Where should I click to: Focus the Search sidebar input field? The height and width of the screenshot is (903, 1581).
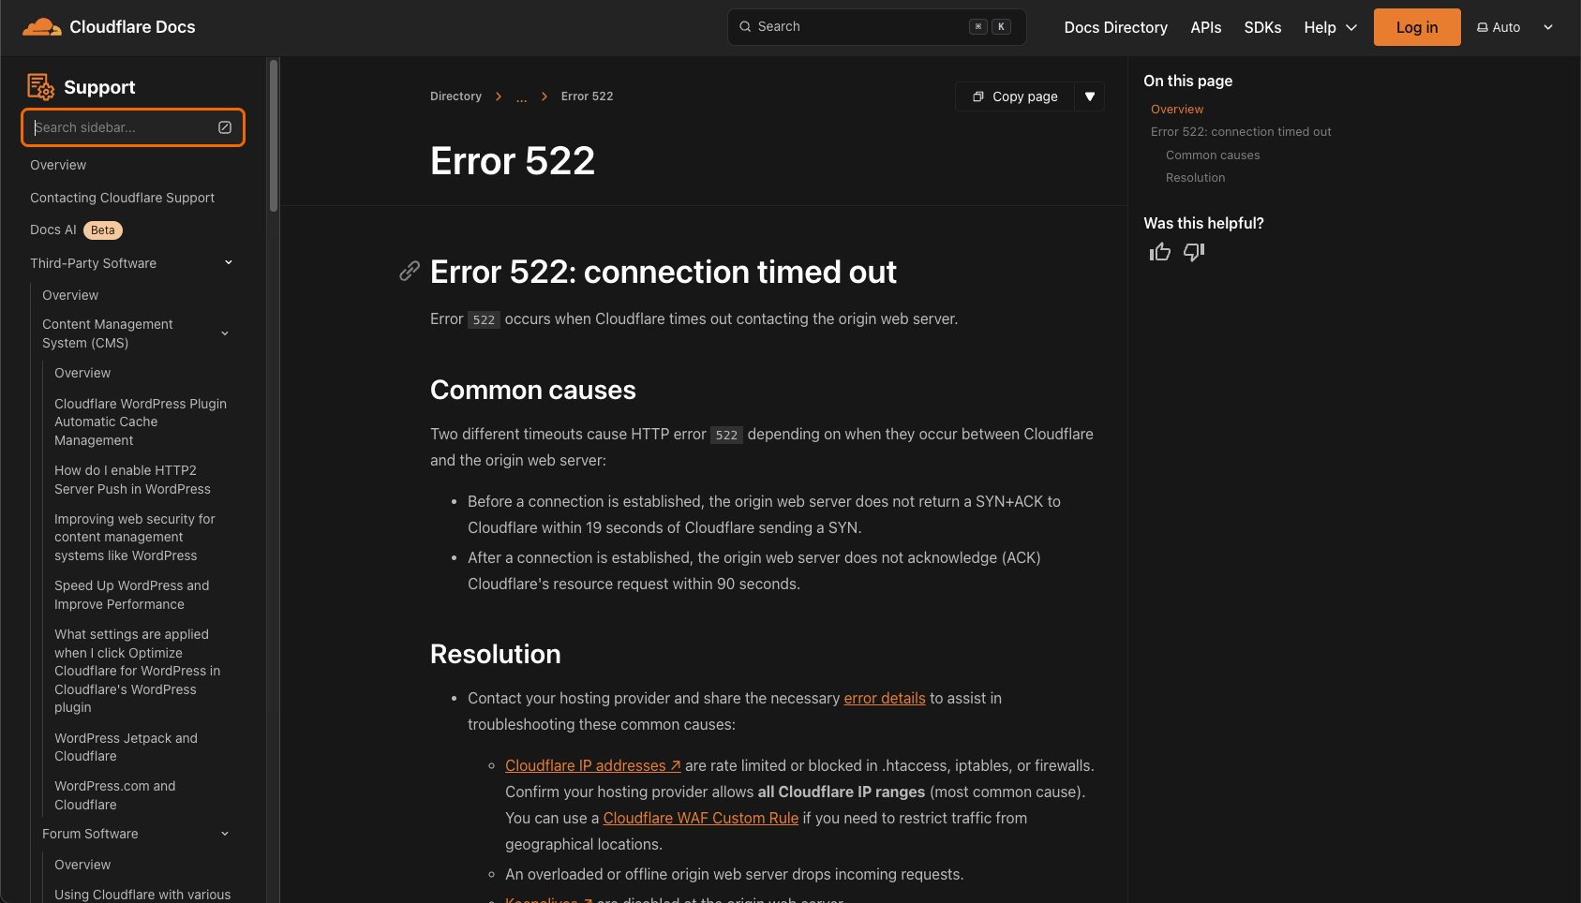point(122,127)
